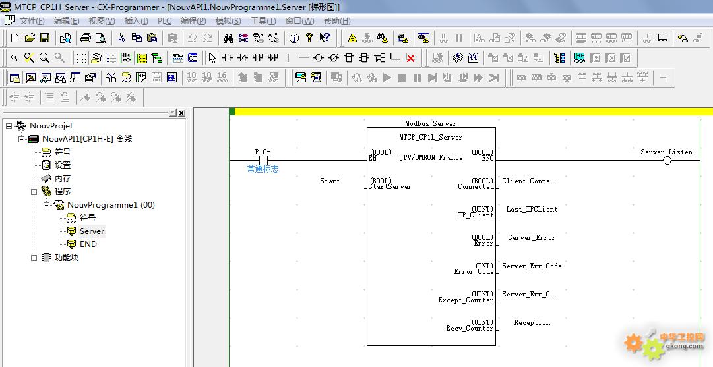The width and height of the screenshot is (713, 367).
Task: Select the new coil tool
Action: point(319,58)
